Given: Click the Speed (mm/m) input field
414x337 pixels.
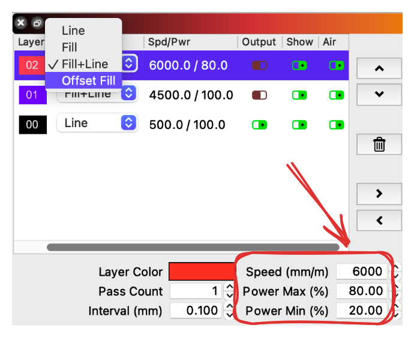Looking at the screenshot, I should tap(361, 272).
